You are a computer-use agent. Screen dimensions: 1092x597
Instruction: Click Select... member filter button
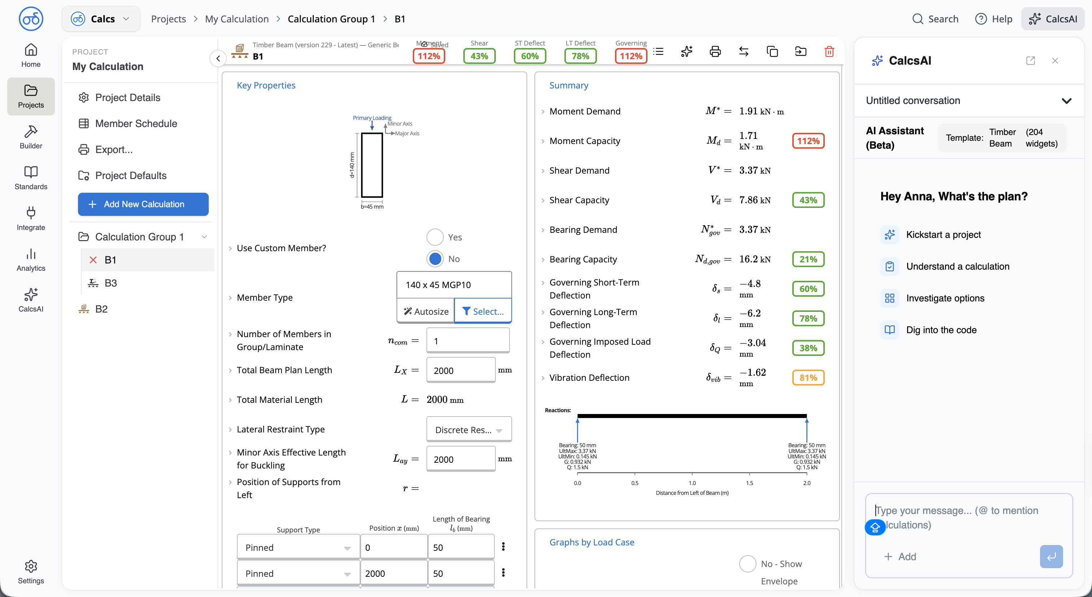pos(483,311)
